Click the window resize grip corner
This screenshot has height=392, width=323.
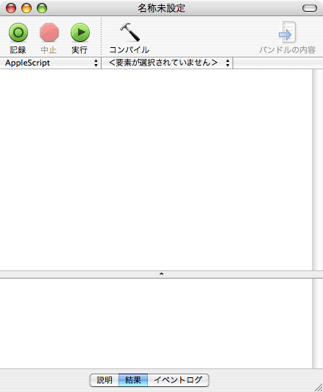(x=319, y=388)
